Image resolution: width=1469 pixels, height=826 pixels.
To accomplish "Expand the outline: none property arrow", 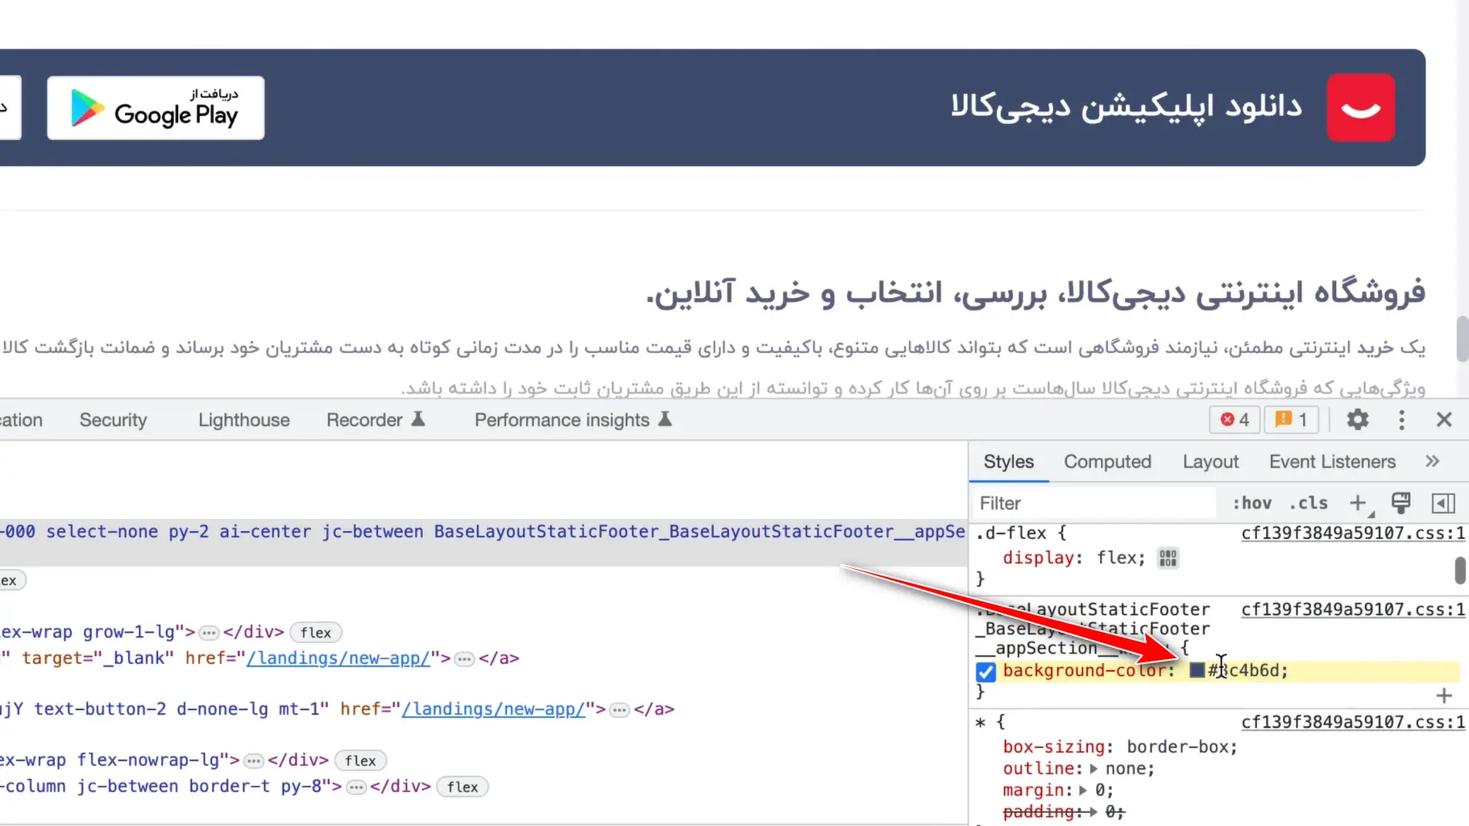I will pyautogui.click(x=1096, y=768).
